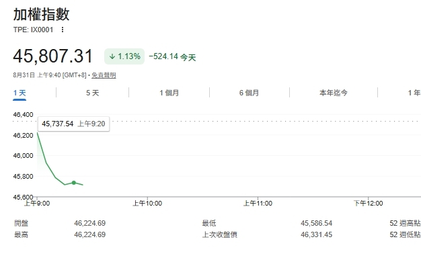Image resolution: width=421 pixels, height=262 pixels.
Task: Show the 本年迄今 chart range
Action: (333, 93)
